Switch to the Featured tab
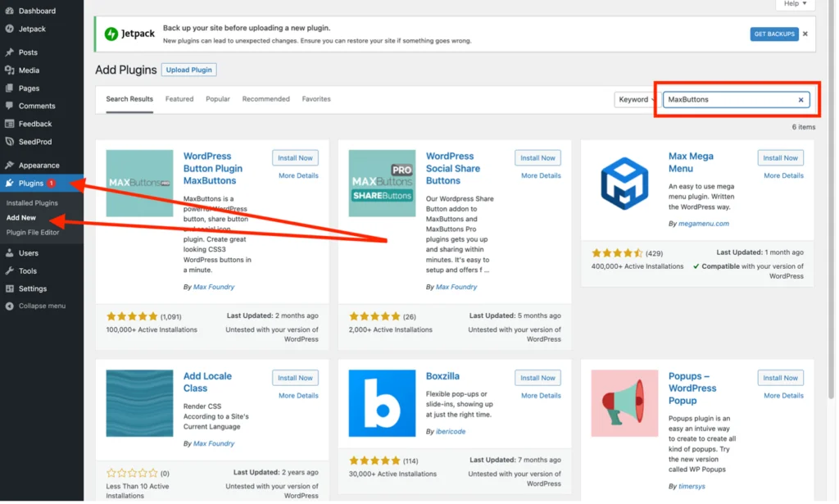This screenshot has height=504, width=839. tap(179, 99)
